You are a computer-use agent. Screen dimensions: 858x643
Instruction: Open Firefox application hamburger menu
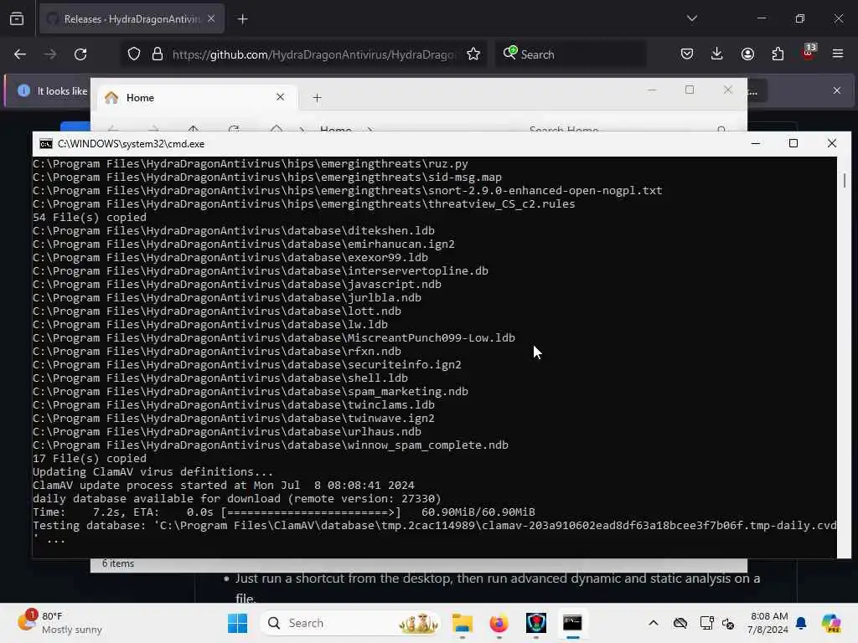pyautogui.click(x=838, y=54)
